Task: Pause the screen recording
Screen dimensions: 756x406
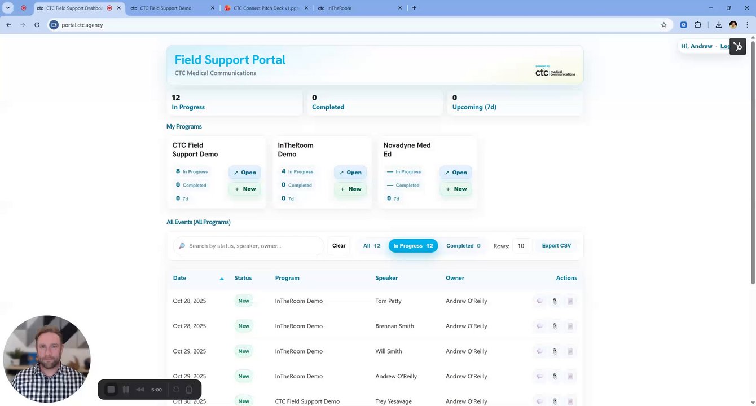Action: (x=126, y=390)
